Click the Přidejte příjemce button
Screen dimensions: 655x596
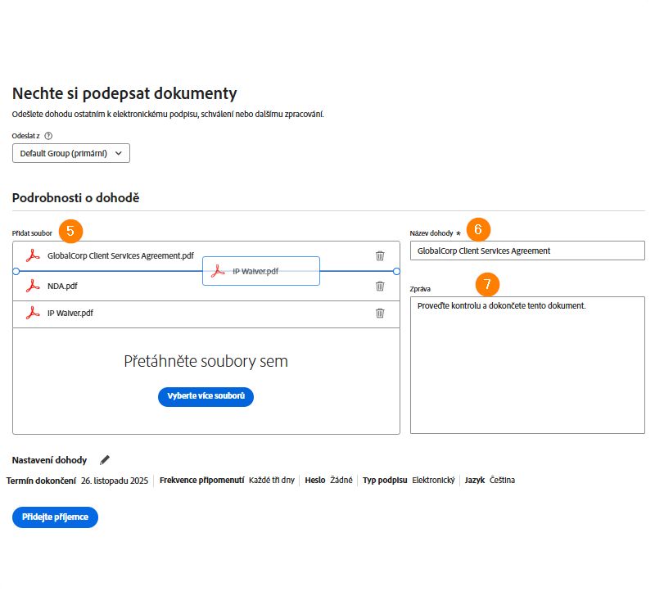pos(55,517)
